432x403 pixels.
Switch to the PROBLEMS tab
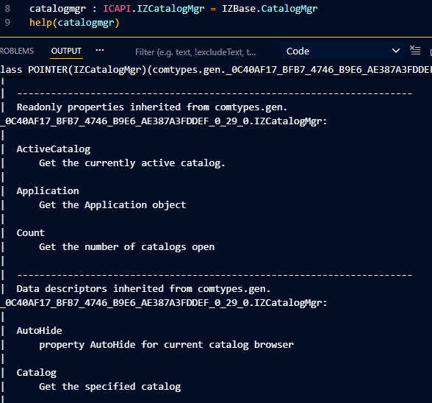tap(16, 51)
